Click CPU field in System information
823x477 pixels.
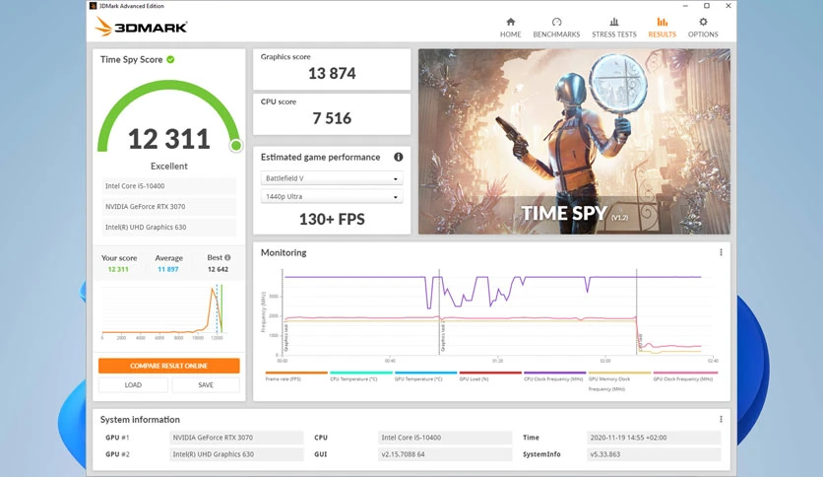point(445,437)
